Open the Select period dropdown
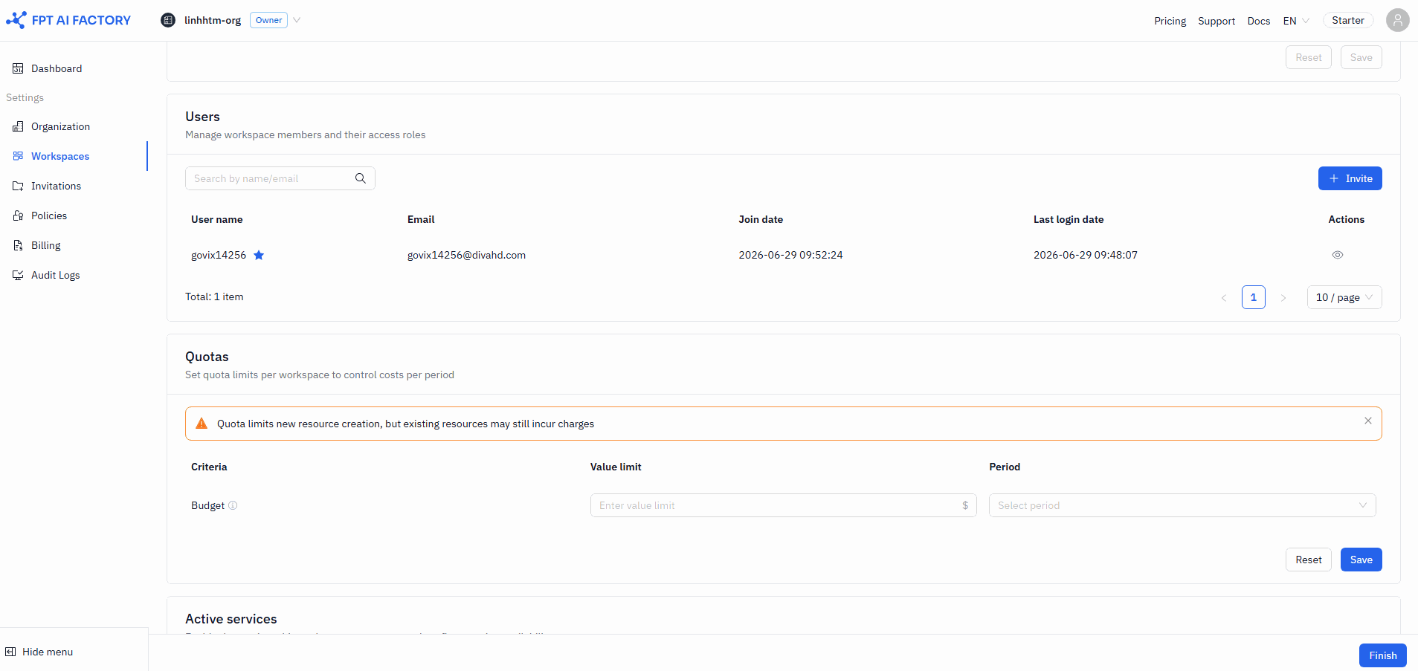Screen dimensions: 1418x671 (1182, 505)
